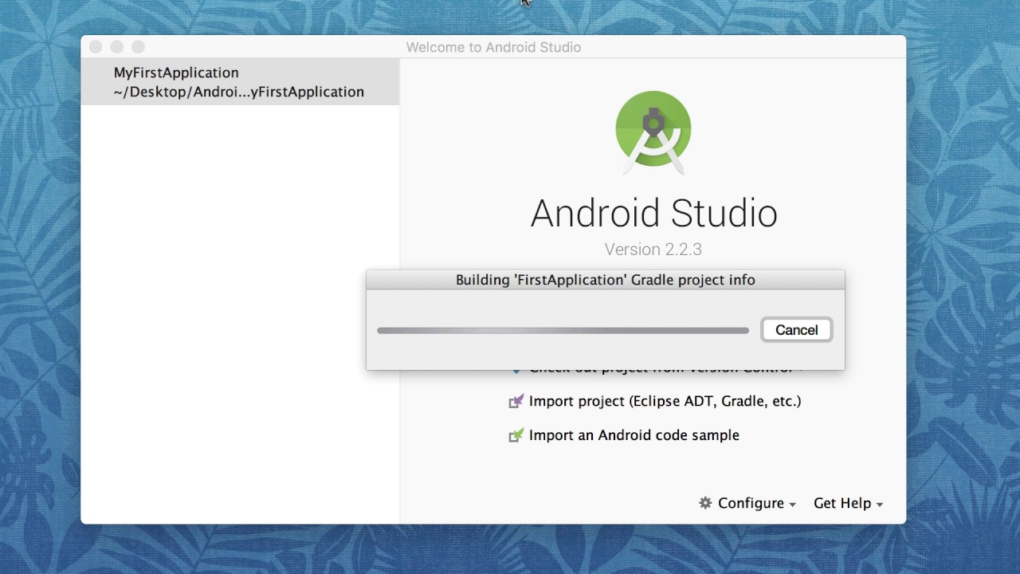
Task: Click the Configure gear icon
Action: coord(705,503)
